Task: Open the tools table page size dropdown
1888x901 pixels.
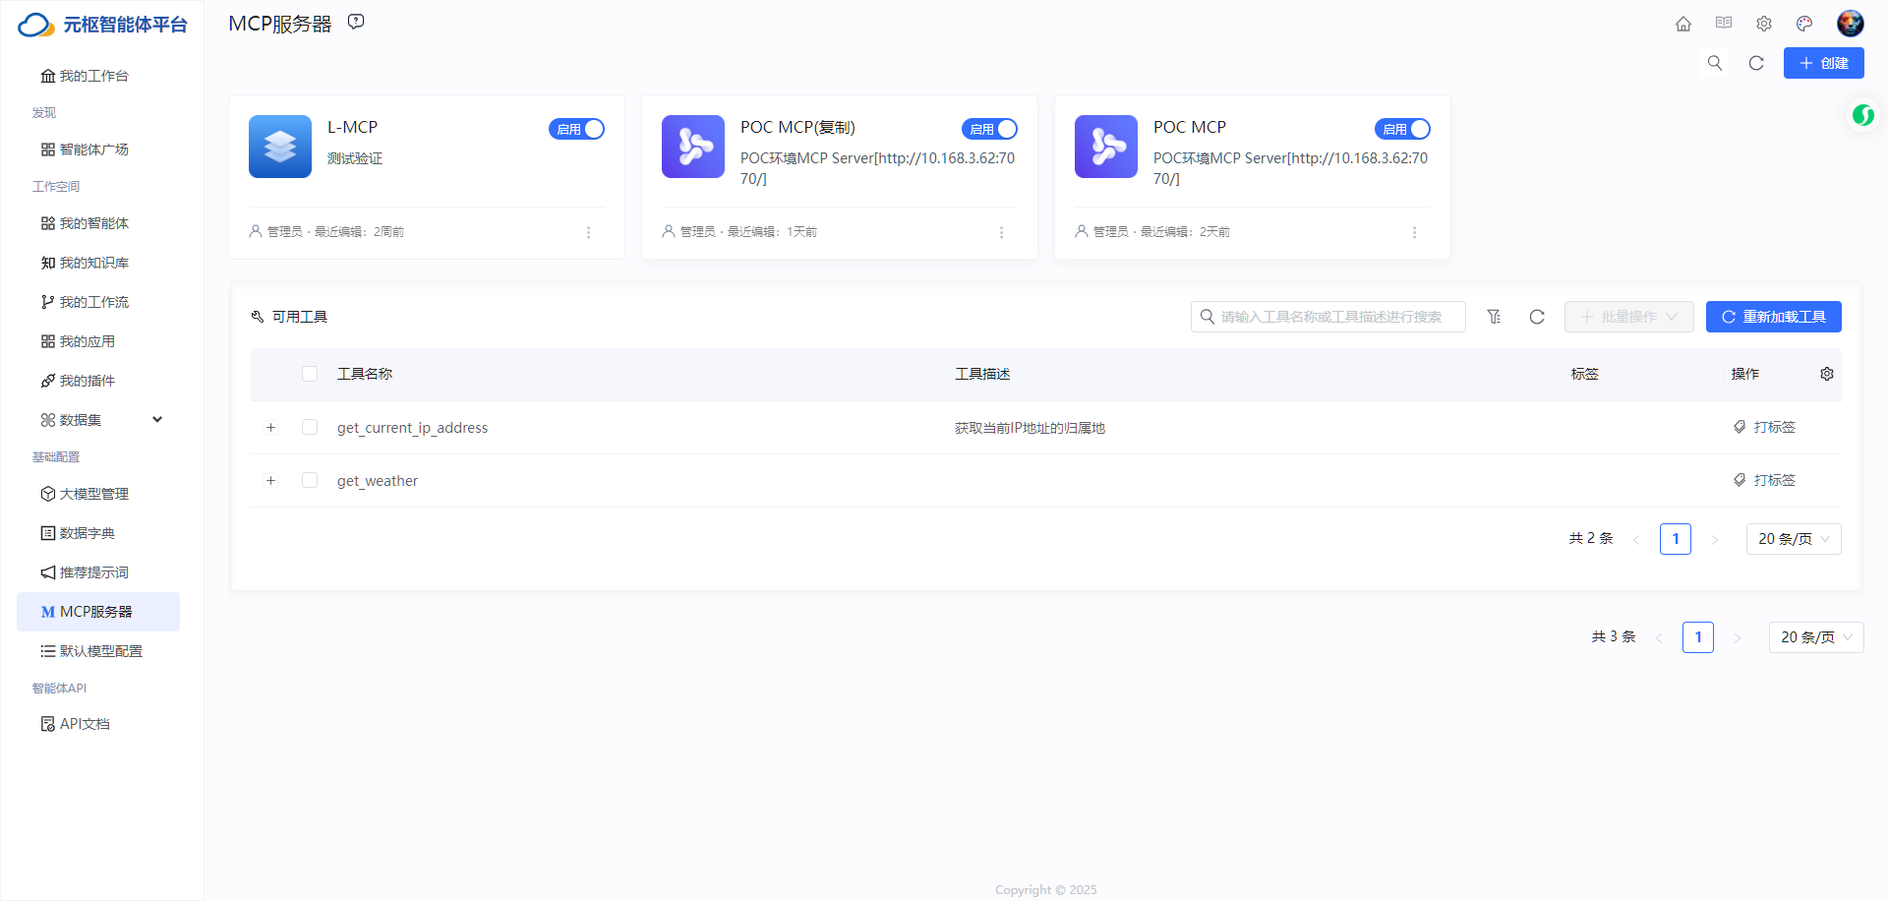Action: [1794, 539]
